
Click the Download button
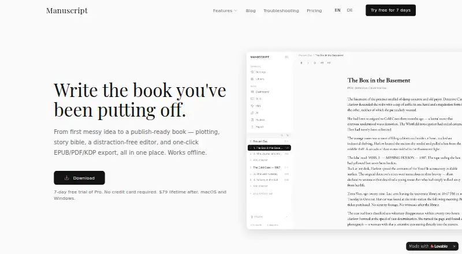click(79, 178)
